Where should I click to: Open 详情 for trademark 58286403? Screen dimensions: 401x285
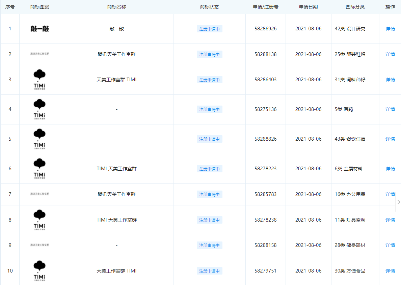click(x=390, y=80)
